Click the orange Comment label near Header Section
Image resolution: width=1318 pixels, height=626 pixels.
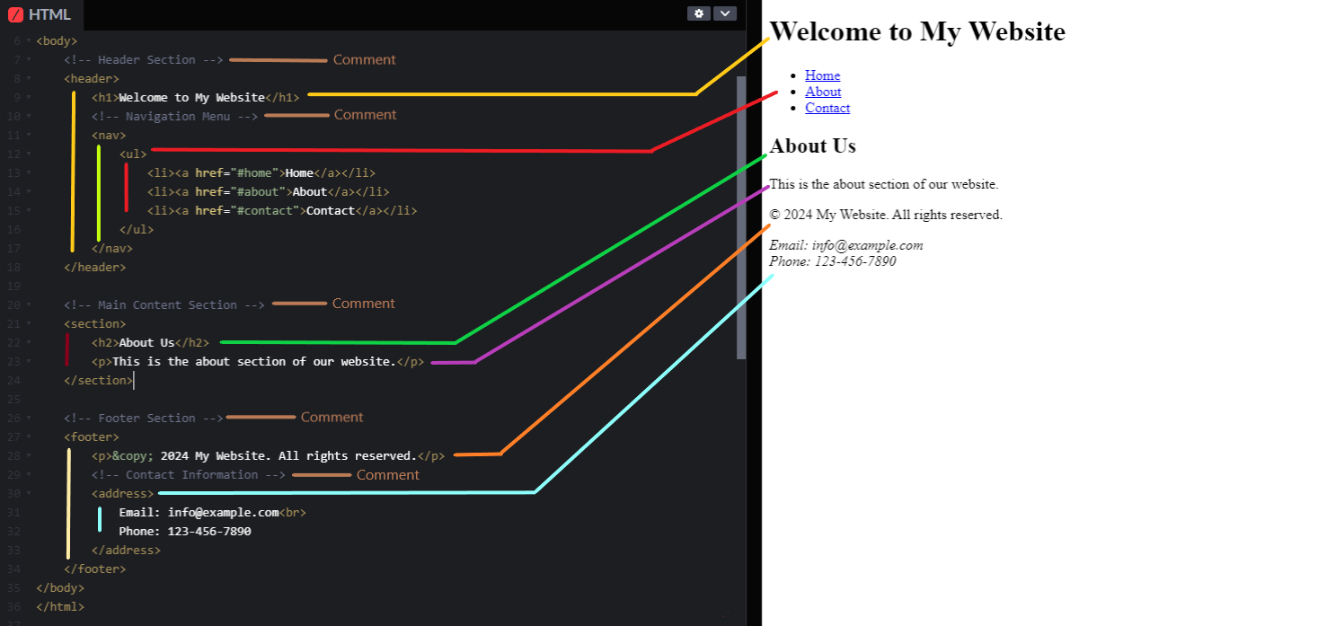click(x=364, y=59)
